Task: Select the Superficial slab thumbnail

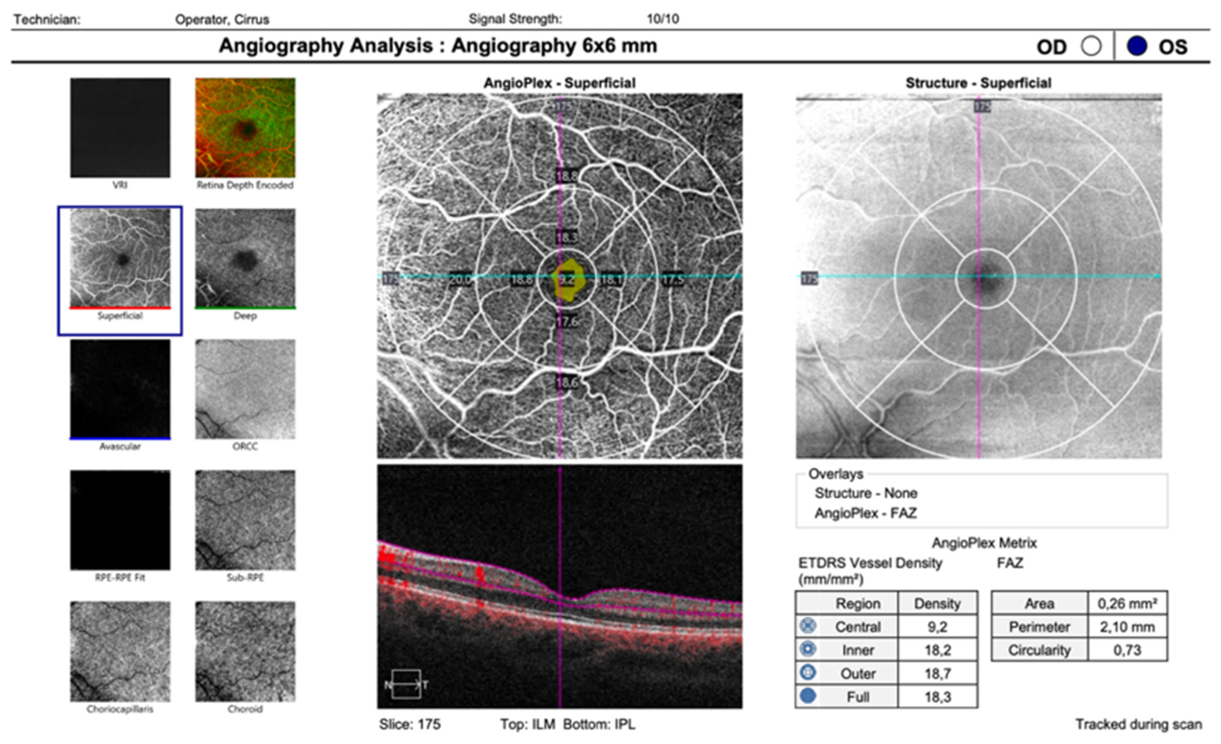Action: pyautogui.click(x=120, y=258)
